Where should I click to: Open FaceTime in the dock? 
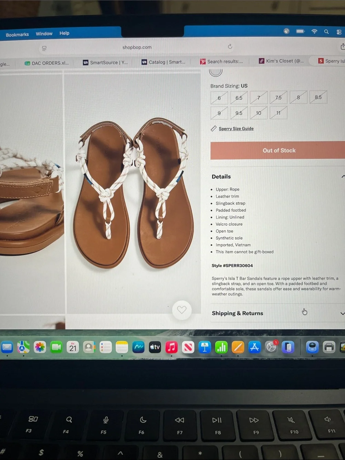point(56,347)
